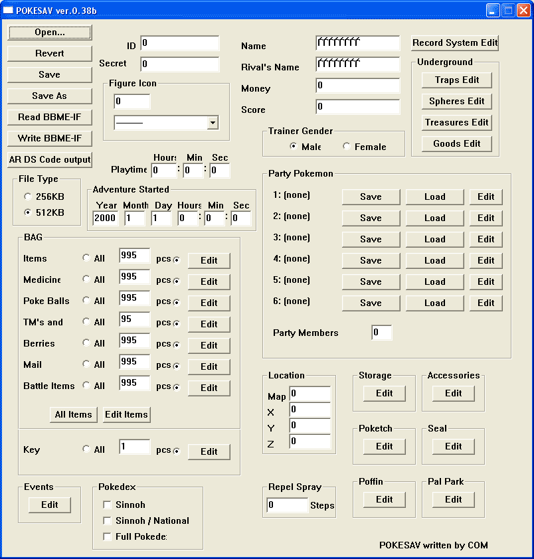Open a save file with Open...
Image resolution: width=534 pixels, height=559 pixels.
pyautogui.click(x=50, y=33)
